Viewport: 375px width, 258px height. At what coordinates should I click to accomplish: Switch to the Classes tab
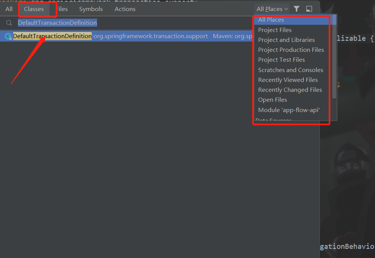pos(33,9)
